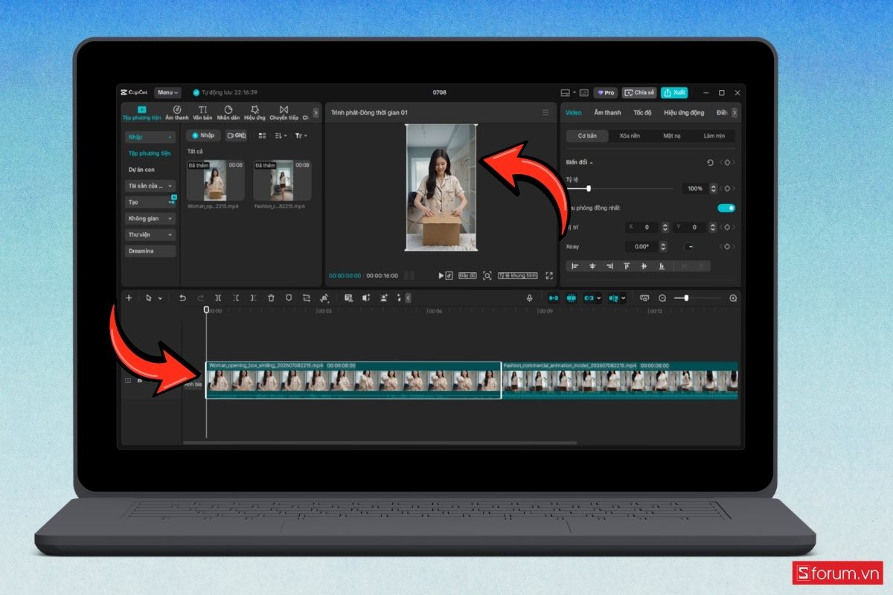Toggle the auto snapping button in timeline

(x=572, y=297)
